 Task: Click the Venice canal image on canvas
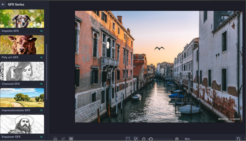point(158,67)
